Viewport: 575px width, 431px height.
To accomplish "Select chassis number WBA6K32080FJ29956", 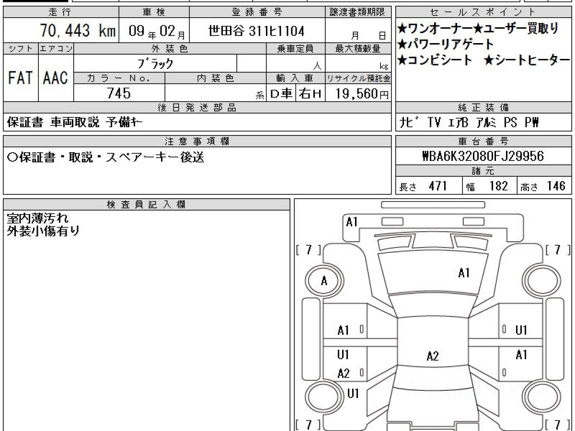I will tap(483, 157).
